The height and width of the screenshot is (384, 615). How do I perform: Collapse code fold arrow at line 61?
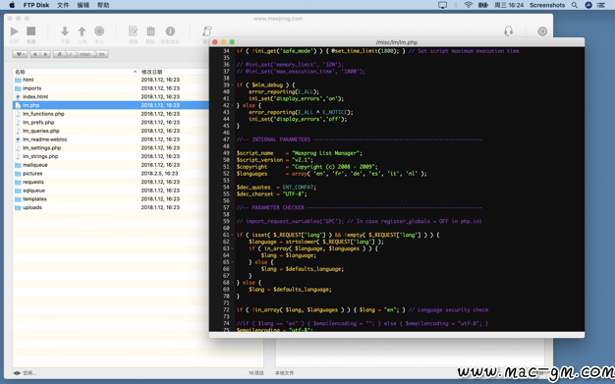click(233, 235)
